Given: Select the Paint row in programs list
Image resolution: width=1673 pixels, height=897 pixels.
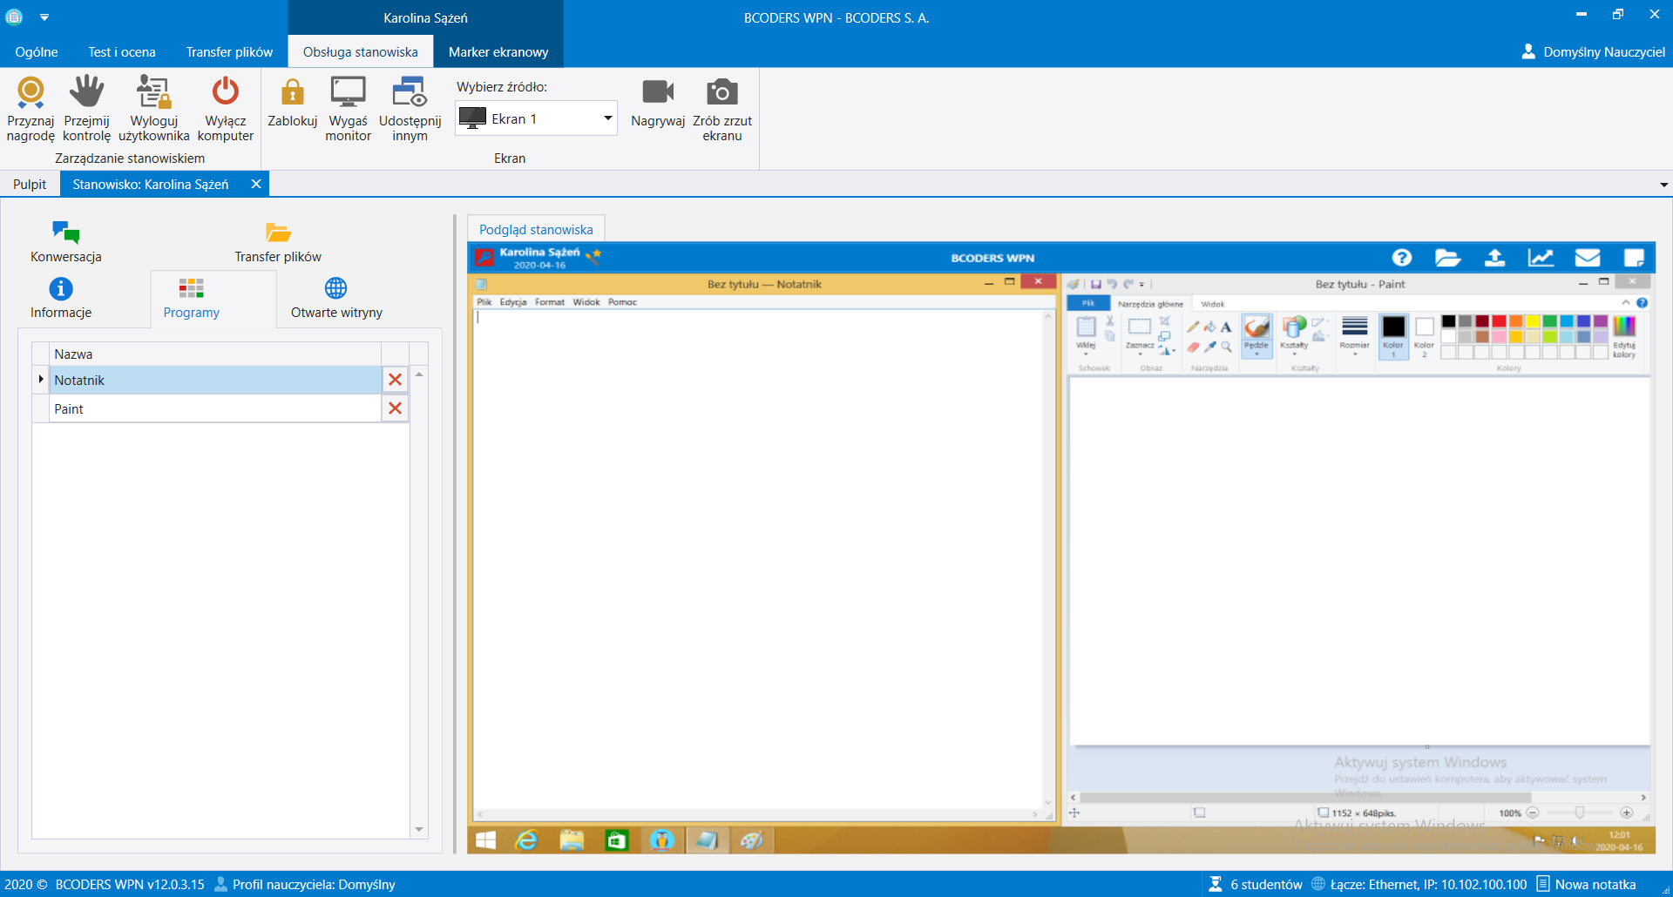Looking at the screenshot, I should [x=215, y=408].
